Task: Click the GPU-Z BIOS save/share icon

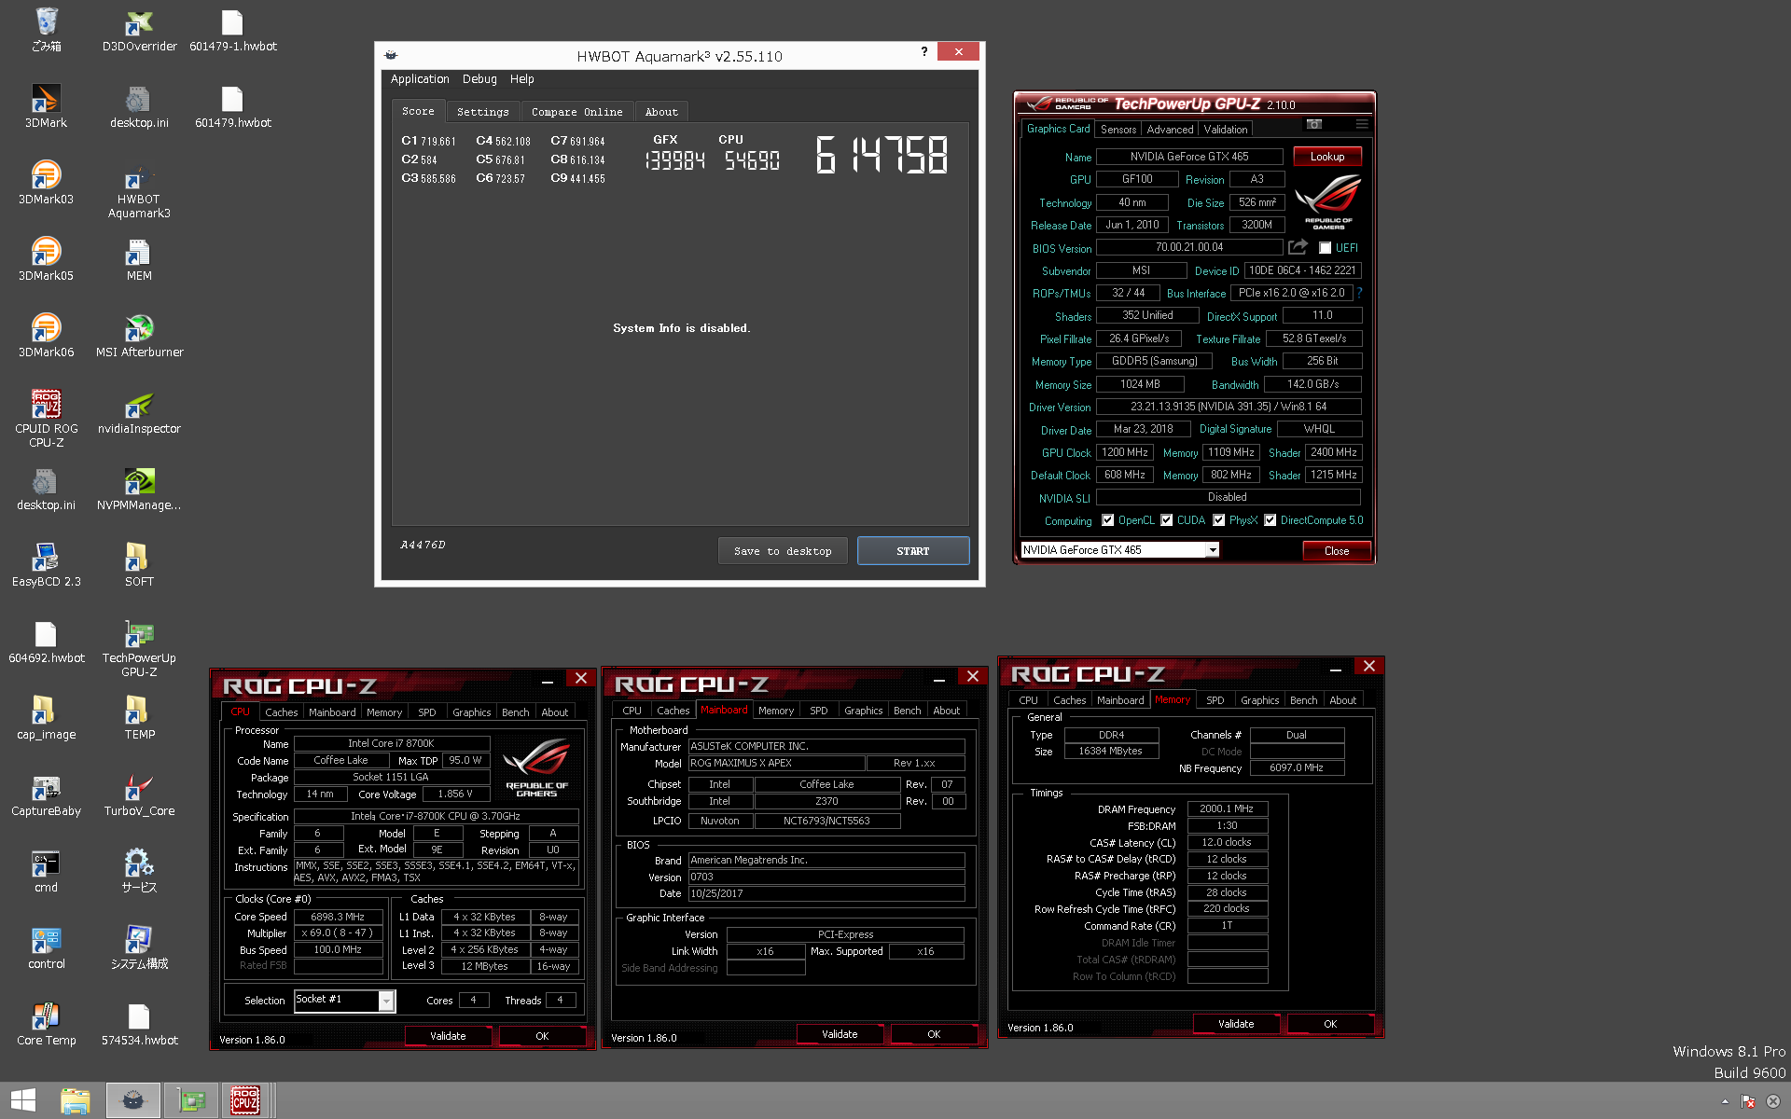Action: click(x=1298, y=247)
